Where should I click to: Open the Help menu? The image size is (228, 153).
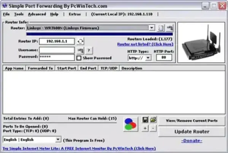tap(54, 14)
